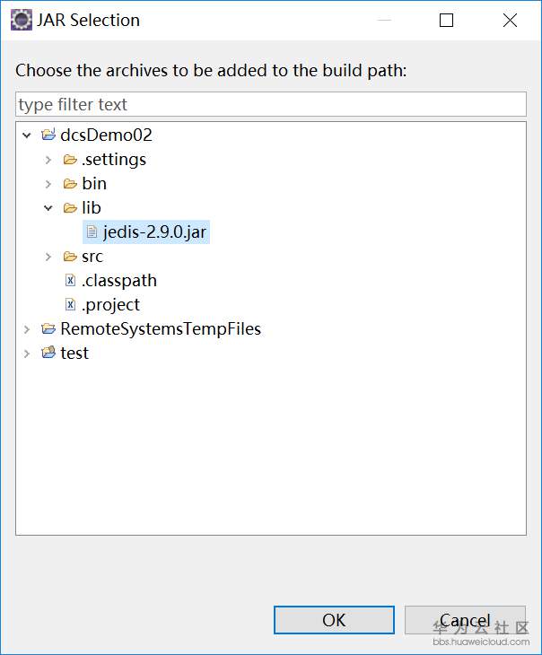The height and width of the screenshot is (655, 542).
Task: Click the jedis-2.9.0.jar file icon
Action: tap(92, 232)
